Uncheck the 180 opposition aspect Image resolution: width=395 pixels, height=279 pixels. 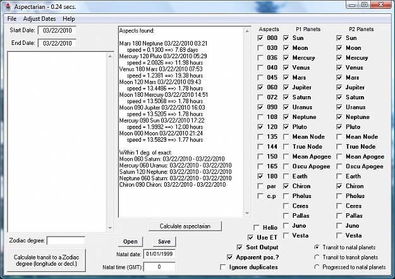click(x=260, y=177)
